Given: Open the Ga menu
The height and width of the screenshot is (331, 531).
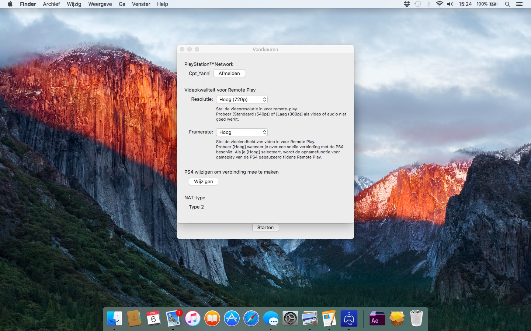Looking at the screenshot, I should click(x=122, y=4).
